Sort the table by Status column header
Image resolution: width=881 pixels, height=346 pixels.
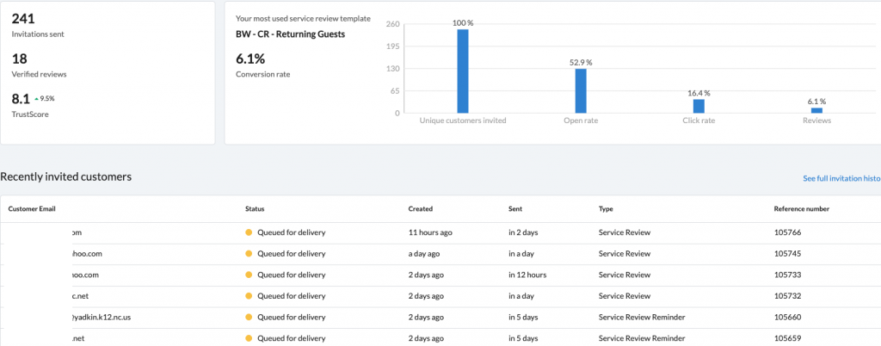click(x=255, y=208)
